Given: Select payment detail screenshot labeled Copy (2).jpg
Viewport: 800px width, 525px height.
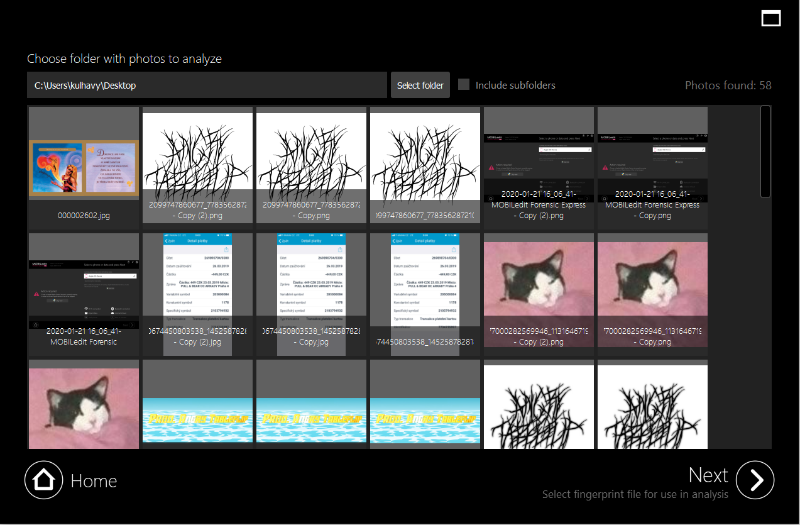Looking at the screenshot, I should (197, 294).
